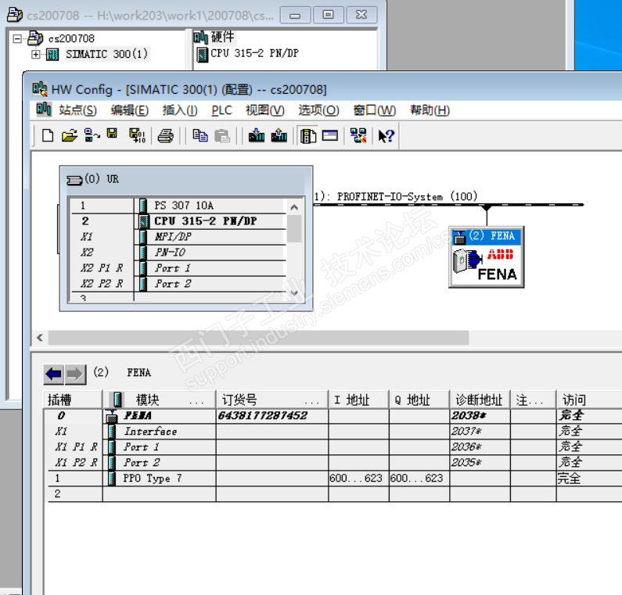Activate the context help arrow icon
622x595 pixels.
tap(386, 136)
